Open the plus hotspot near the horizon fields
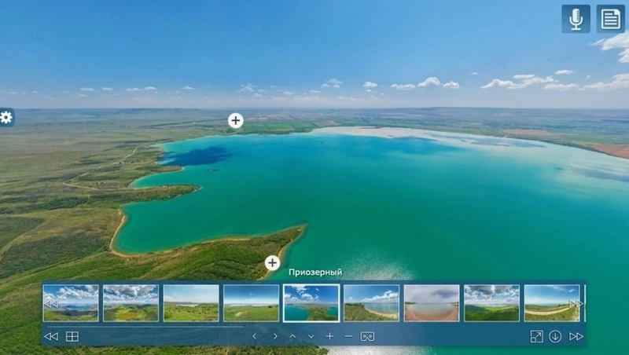The image size is (629, 355). pyautogui.click(x=235, y=120)
